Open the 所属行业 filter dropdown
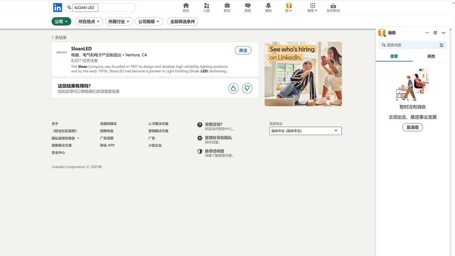The image size is (455, 256). 119,22
